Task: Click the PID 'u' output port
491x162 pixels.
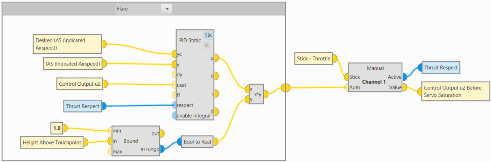Action: pos(216,58)
